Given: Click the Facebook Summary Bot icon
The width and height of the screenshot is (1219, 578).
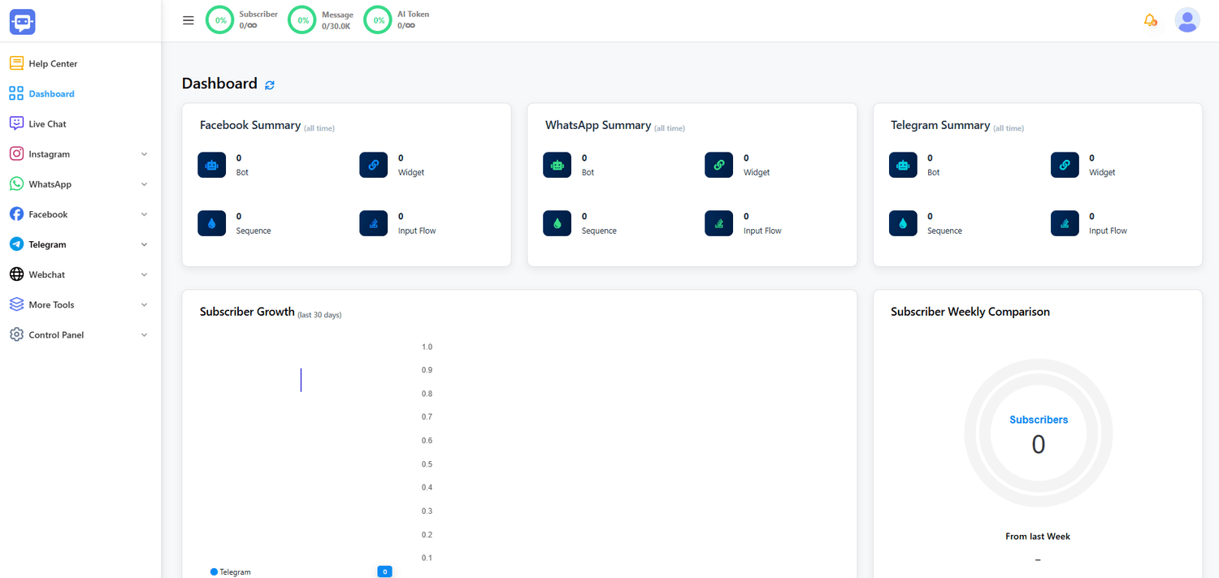Looking at the screenshot, I should pyautogui.click(x=212, y=165).
